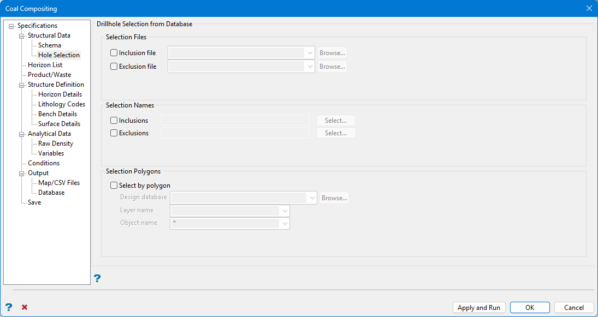Enable the Inclusion file checkbox
598x317 pixels.
coord(114,53)
